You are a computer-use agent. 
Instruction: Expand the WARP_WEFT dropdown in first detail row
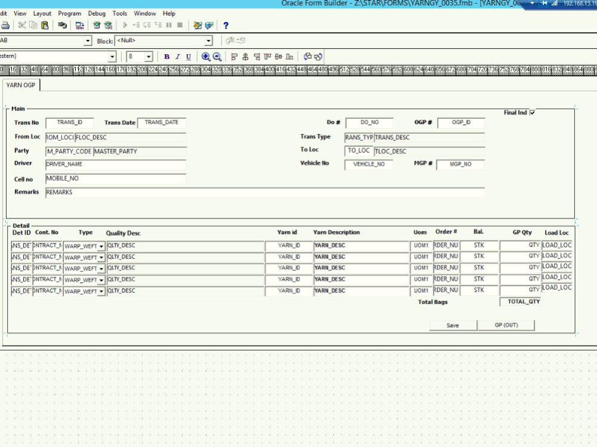tap(101, 246)
